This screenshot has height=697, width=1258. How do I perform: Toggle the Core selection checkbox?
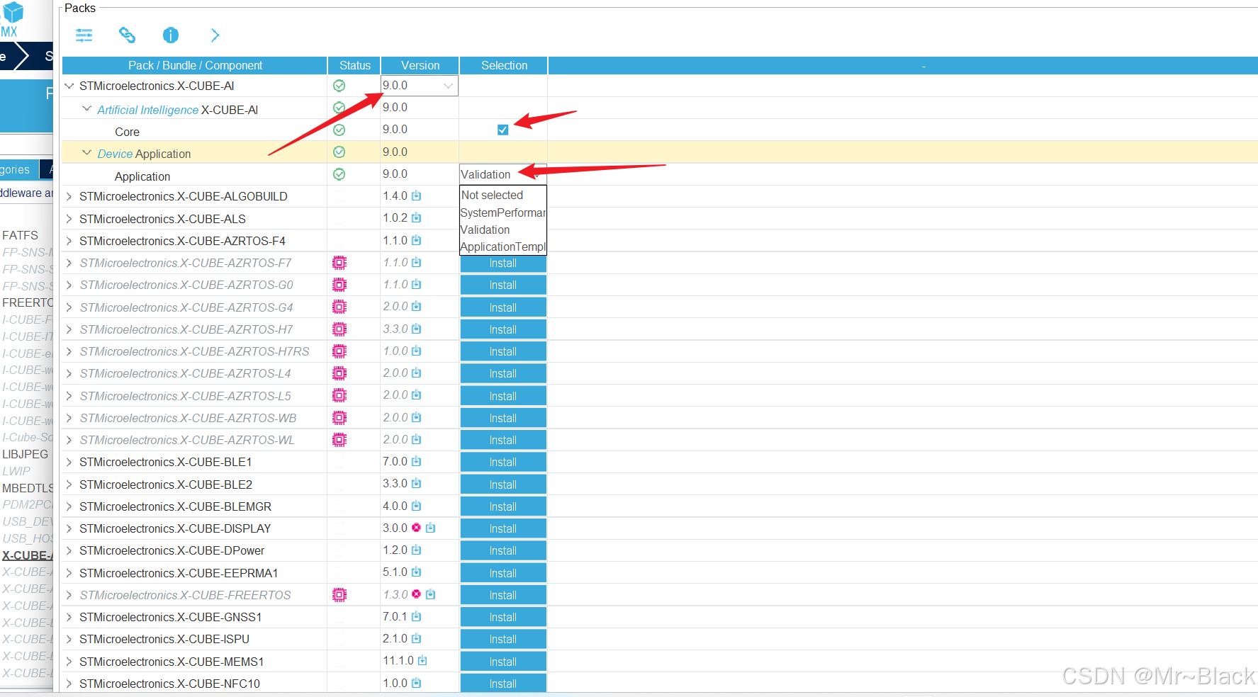coord(503,130)
